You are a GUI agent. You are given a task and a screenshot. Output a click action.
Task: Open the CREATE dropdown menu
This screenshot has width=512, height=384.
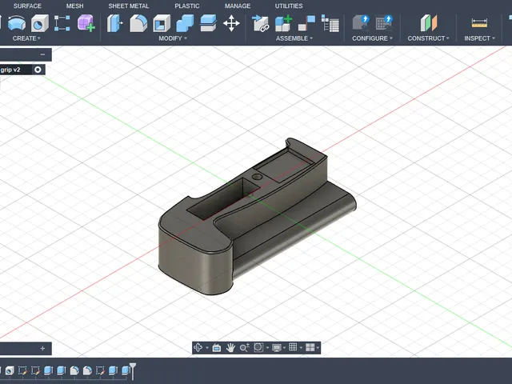coord(26,38)
